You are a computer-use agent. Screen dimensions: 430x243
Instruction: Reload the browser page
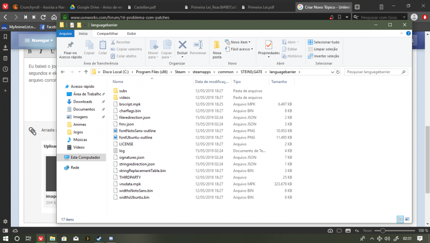click(43, 17)
